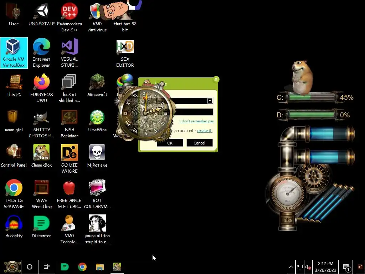Open the 'GO DIE WHORE' De icon

[x=70, y=158]
